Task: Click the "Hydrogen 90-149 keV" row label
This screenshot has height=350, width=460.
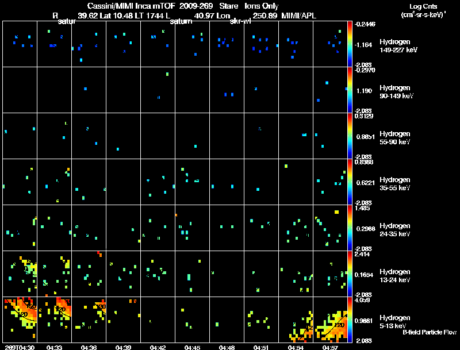Action: pos(397,92)
